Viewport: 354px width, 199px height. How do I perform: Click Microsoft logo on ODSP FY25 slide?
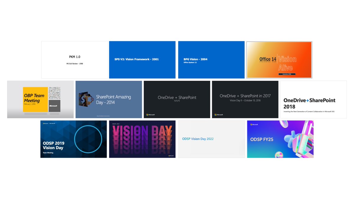tap(254, 124)
